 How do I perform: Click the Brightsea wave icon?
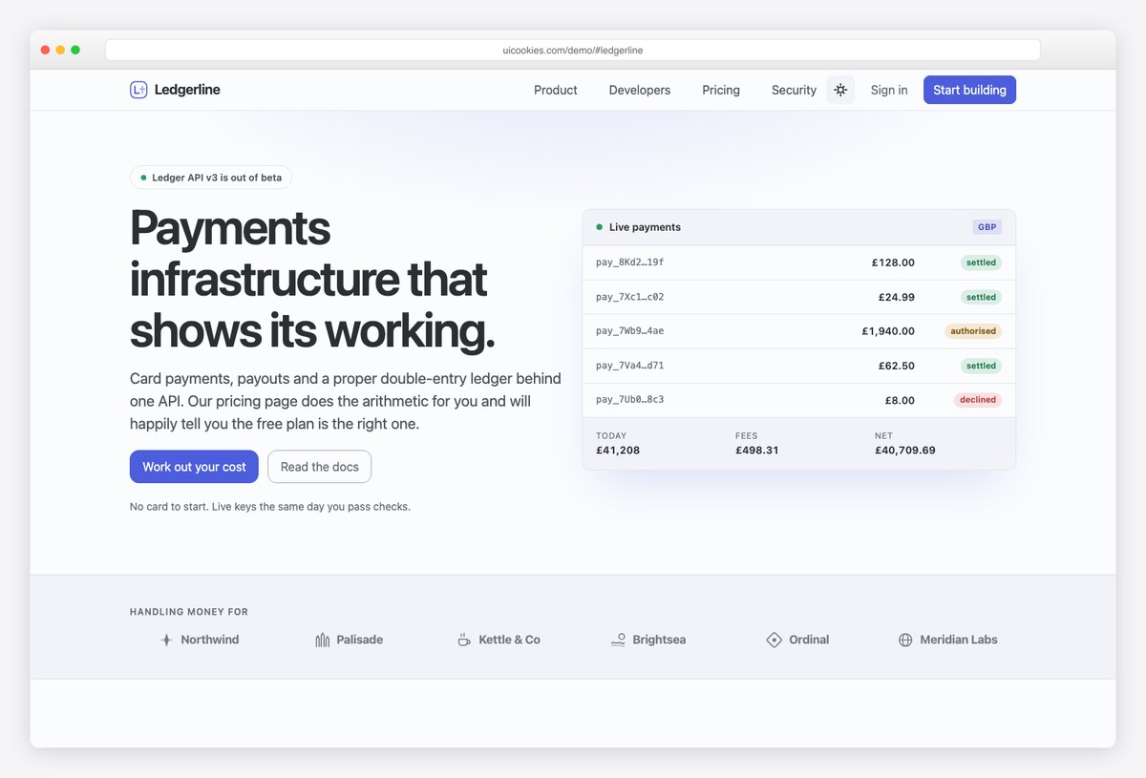tap(618, 640)
